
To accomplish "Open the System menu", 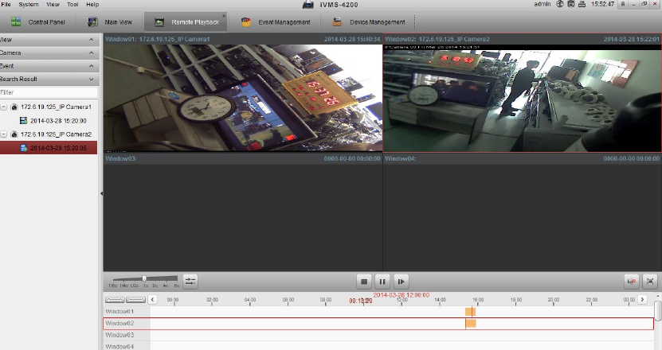I will tap(28, 5).
